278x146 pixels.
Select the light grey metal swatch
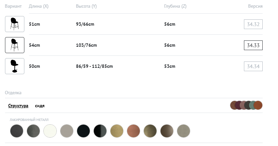coord(67,131)
